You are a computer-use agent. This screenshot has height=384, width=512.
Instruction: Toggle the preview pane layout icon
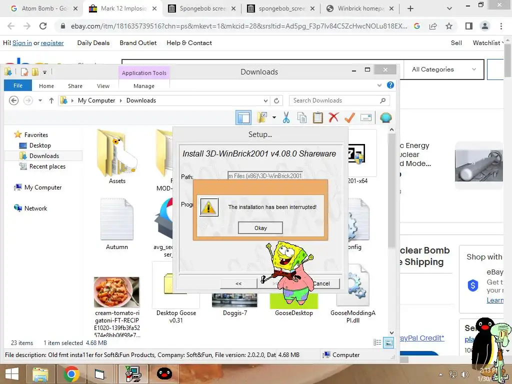[x=243, y=117]
